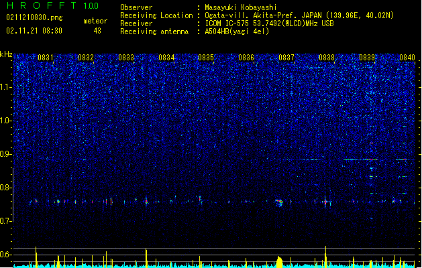
Task: Click the timestamp 02.11.21 08:30
Action: 34,31
